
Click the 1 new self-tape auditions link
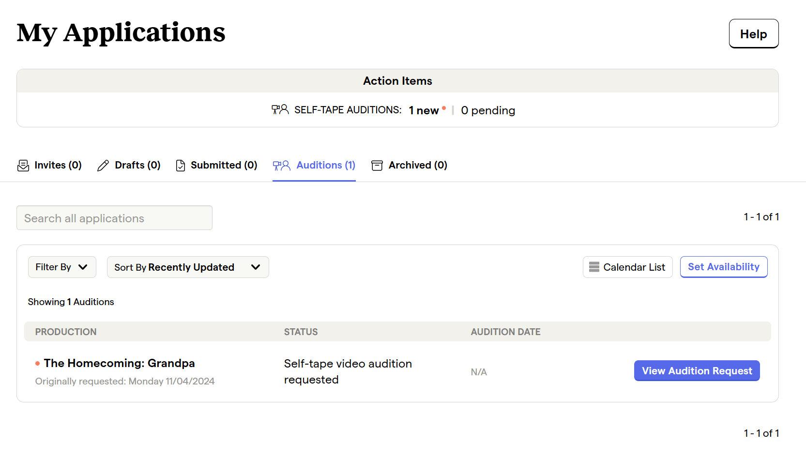click(424, 110)
